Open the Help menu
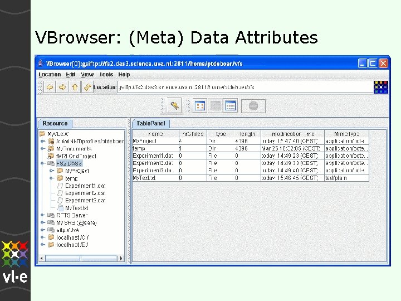 (x=124, y=75)
